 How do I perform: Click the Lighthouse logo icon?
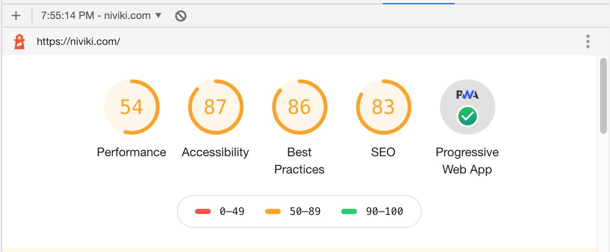pos(19,41)
